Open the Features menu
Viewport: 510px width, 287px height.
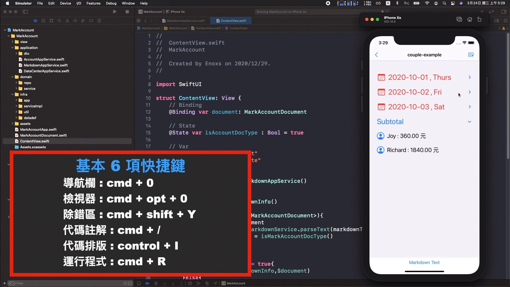[x=93, y=3]
